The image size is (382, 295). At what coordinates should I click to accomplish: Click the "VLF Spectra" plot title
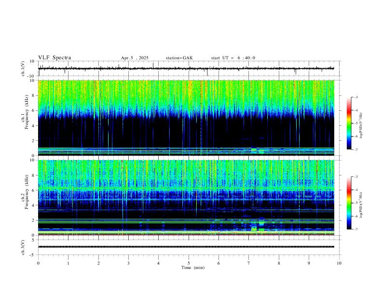point(55,58)
